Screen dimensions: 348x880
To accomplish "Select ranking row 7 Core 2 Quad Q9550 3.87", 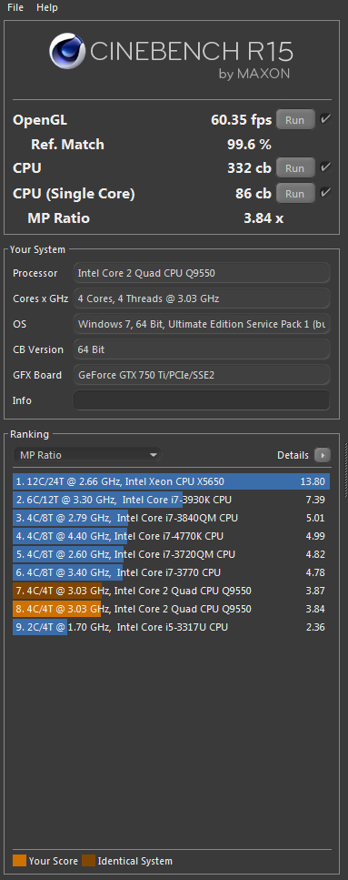I will pyautogui.click(x=172, y=591).
